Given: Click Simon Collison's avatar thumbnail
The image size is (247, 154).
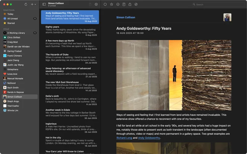Looking at the screenshot, I should [227, 18].
